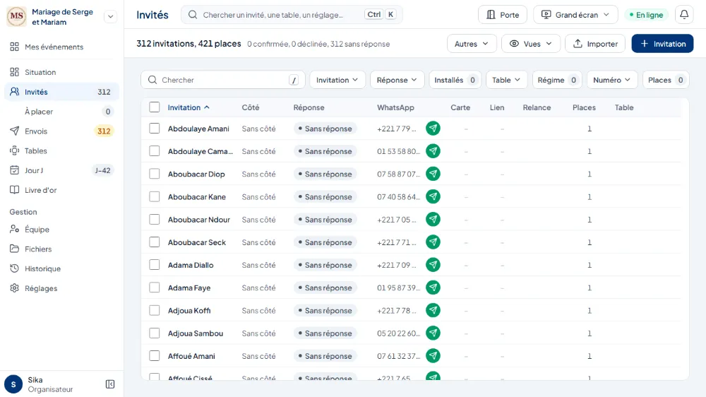
Task: Open Adjoua Koffi invitation name
Action: pos(189,311)
